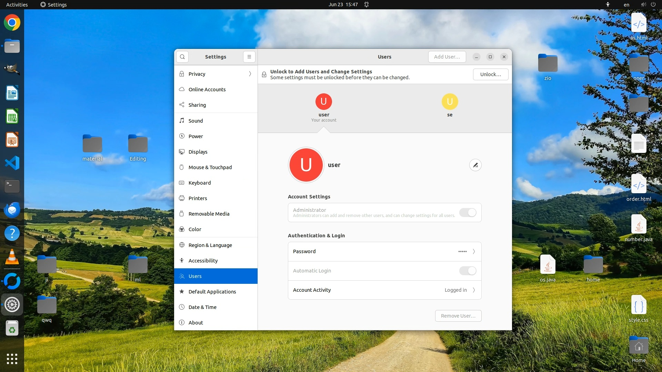The width and height of the screenshot is (662, 372).
Task: Click the Add User... button
Action: click(447, 57)
